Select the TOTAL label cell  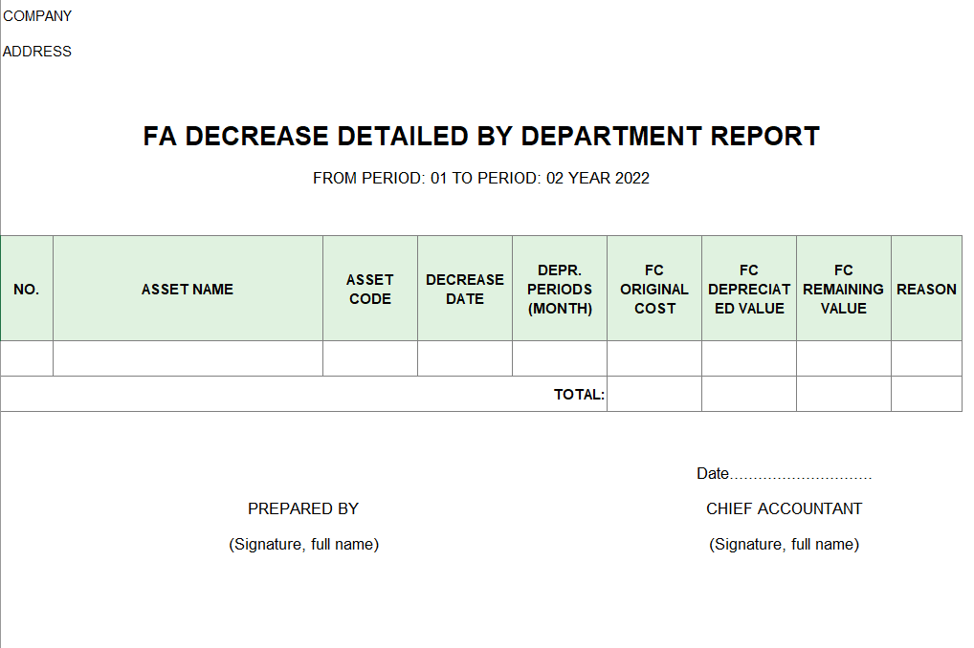pyautogui.click(x=579, y=395)
